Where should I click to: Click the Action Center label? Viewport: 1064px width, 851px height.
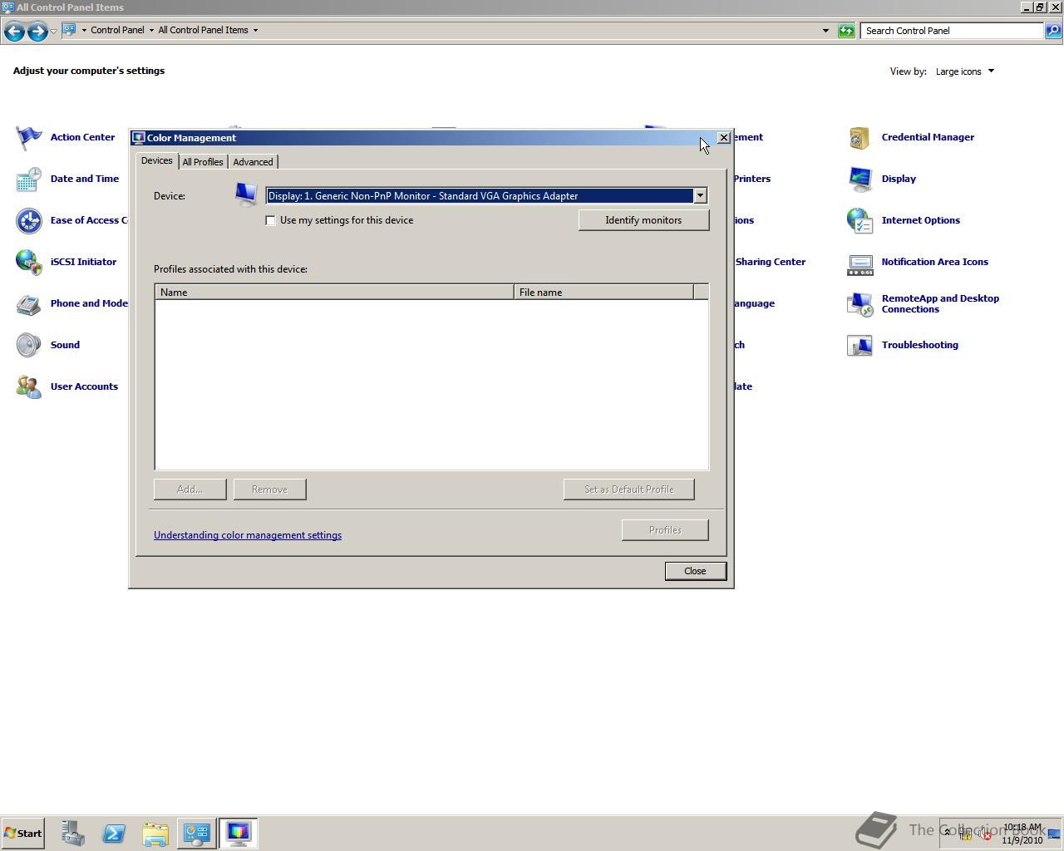(x=82, y=137)
